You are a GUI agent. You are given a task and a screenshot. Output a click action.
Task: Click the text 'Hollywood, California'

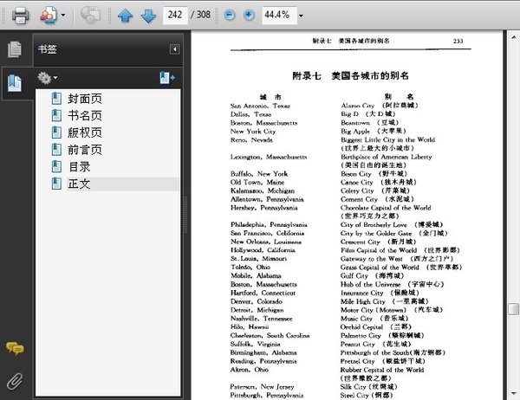tap(263, 250)
